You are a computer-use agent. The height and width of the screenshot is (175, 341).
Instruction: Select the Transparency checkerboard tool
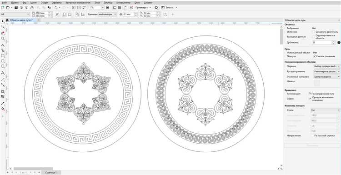point(3,96)
